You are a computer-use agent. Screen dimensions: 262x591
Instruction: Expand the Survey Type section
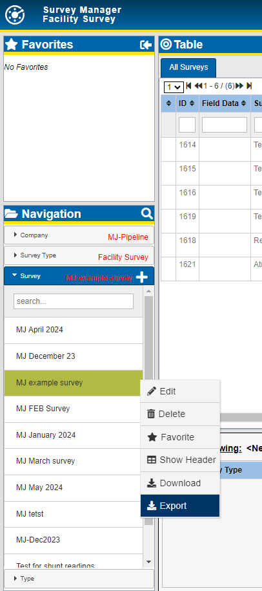click(x=79, y=255)
